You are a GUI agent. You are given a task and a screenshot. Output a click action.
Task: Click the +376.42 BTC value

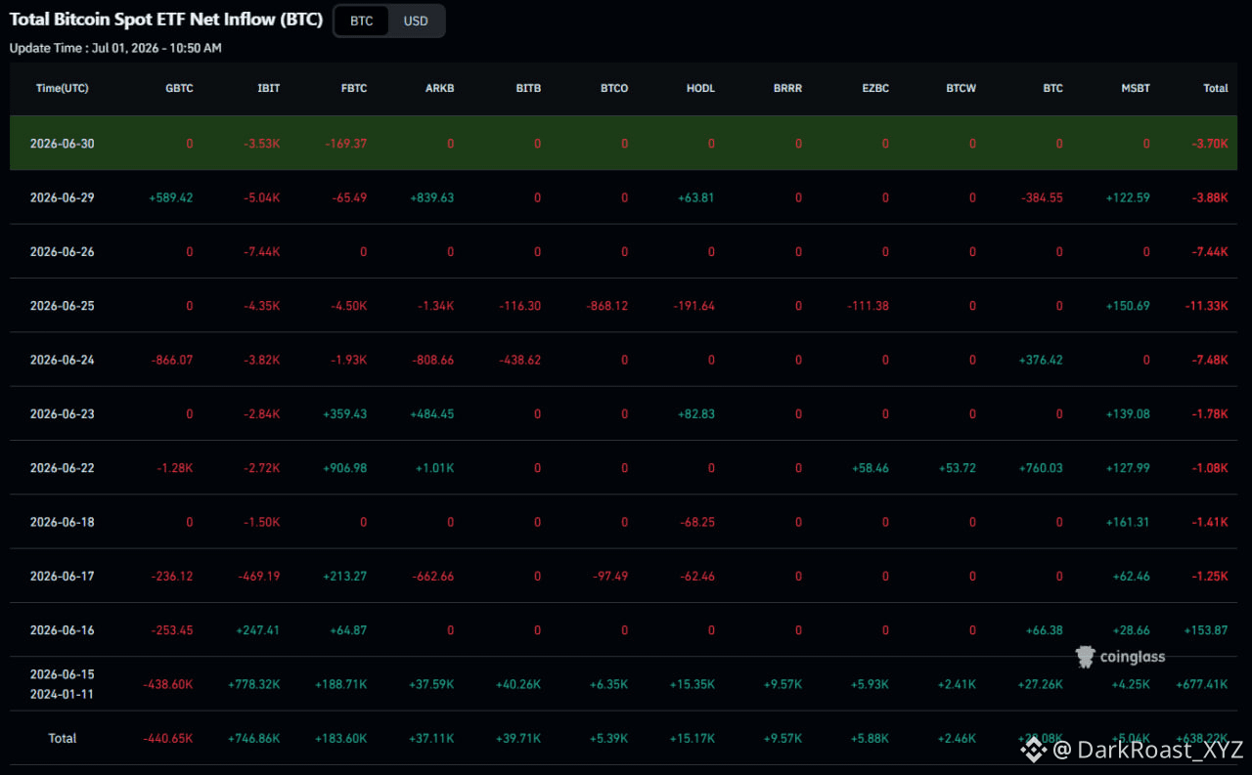coord(1041,360)
